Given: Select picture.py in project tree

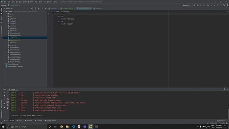Looking at the screenshot, I should click(x=13, y=45).
